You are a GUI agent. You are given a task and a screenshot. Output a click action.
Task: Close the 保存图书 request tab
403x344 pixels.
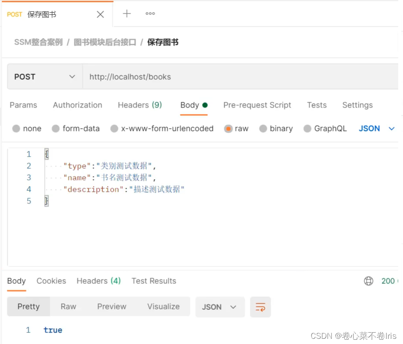pos(100,14)
